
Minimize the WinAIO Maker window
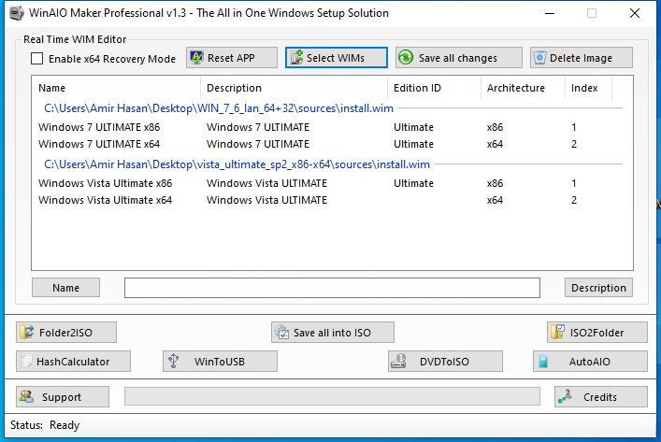[550, 13]
